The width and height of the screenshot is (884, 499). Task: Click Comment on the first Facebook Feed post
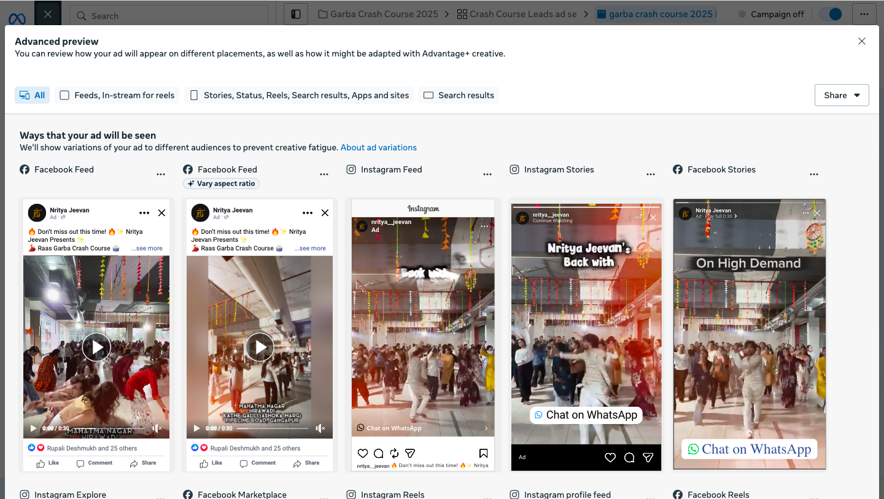[95, 463]
